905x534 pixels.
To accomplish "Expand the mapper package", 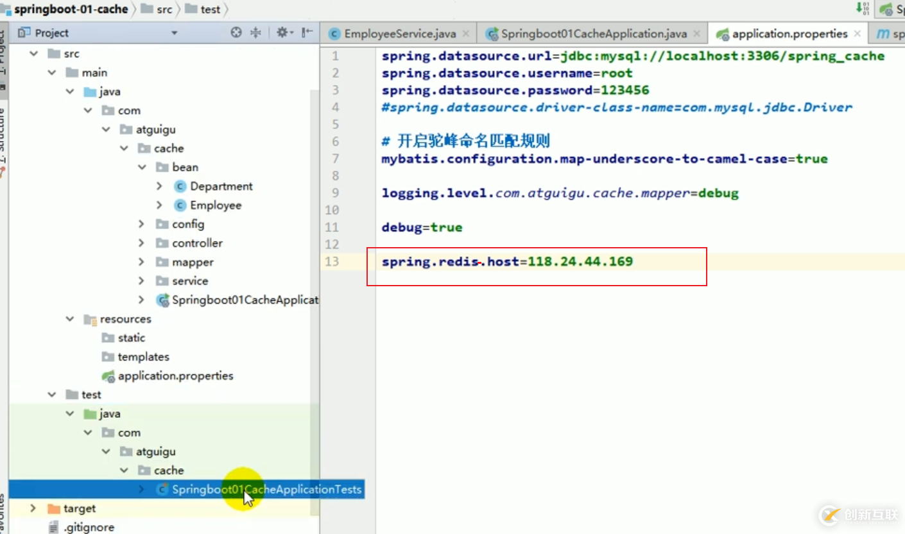I will tap(142, 262).
